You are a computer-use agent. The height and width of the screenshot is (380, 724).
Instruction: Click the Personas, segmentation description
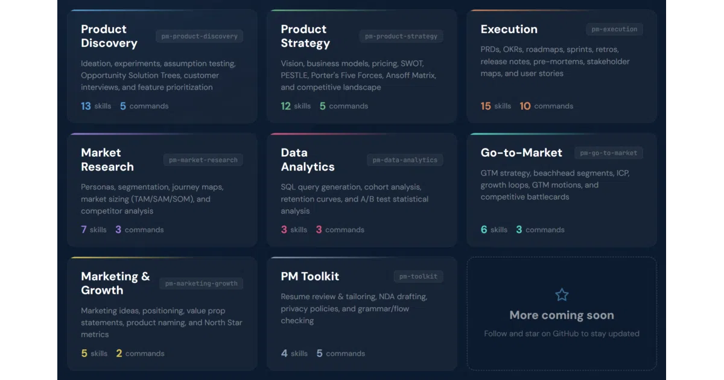click(x=152, y=199)
